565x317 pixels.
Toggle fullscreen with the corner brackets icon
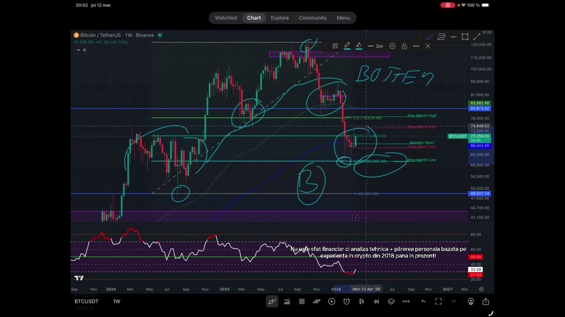coord(438,302)
